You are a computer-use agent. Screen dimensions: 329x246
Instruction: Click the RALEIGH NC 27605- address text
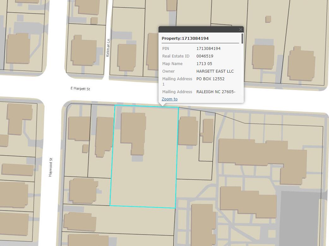coord(216,92)
